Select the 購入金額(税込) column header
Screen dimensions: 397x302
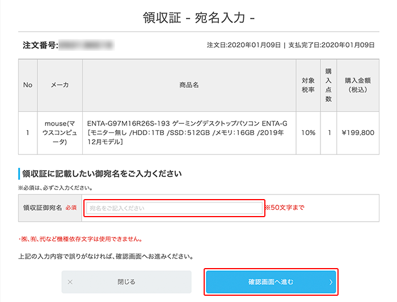coord(358,85)
